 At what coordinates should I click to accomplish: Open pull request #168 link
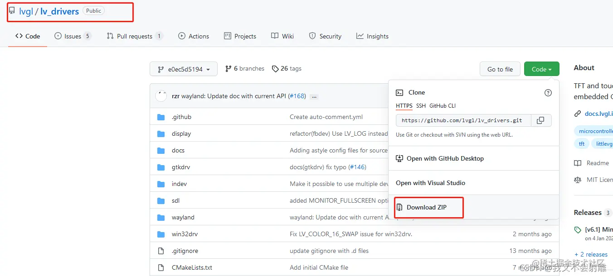coord(297,96)
